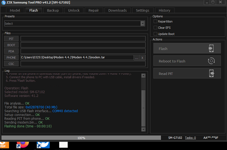Switch to the Flash tab
The width and height of the screenshot is (227, 150).
[x=34, y=10]
